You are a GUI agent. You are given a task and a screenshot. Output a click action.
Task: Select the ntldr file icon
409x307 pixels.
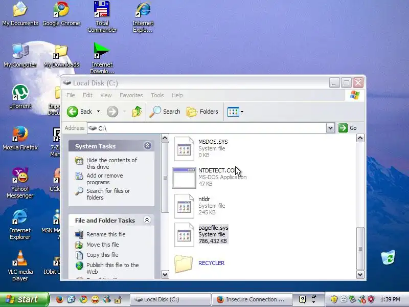tap(184, 206)
